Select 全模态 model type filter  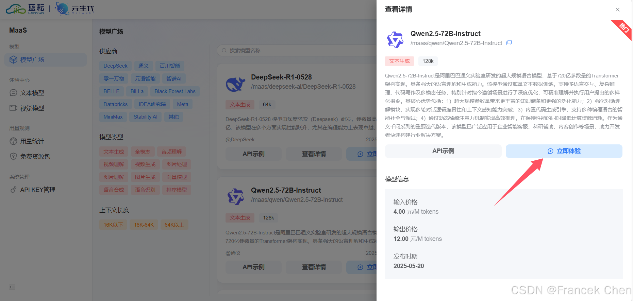143,152
